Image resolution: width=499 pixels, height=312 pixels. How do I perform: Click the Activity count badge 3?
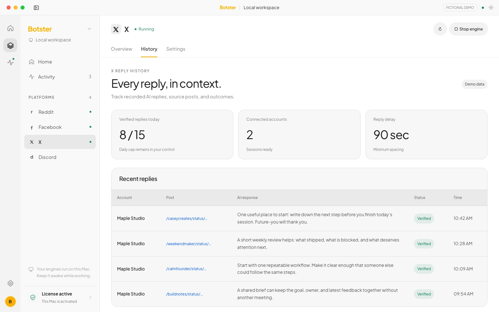[90, 77]
